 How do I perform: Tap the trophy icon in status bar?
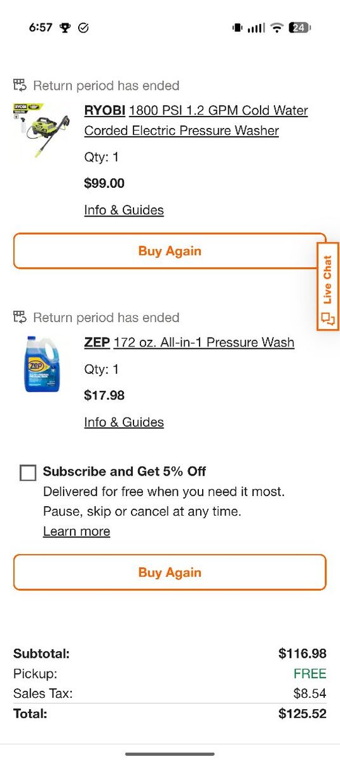click(x=65, y=27)
